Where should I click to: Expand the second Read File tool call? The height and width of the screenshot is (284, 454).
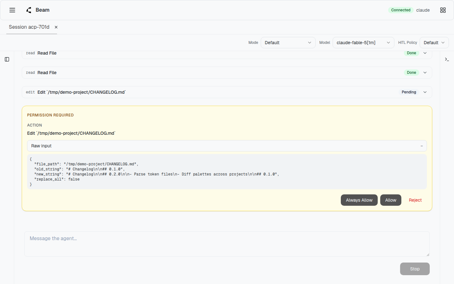(227, 73)
